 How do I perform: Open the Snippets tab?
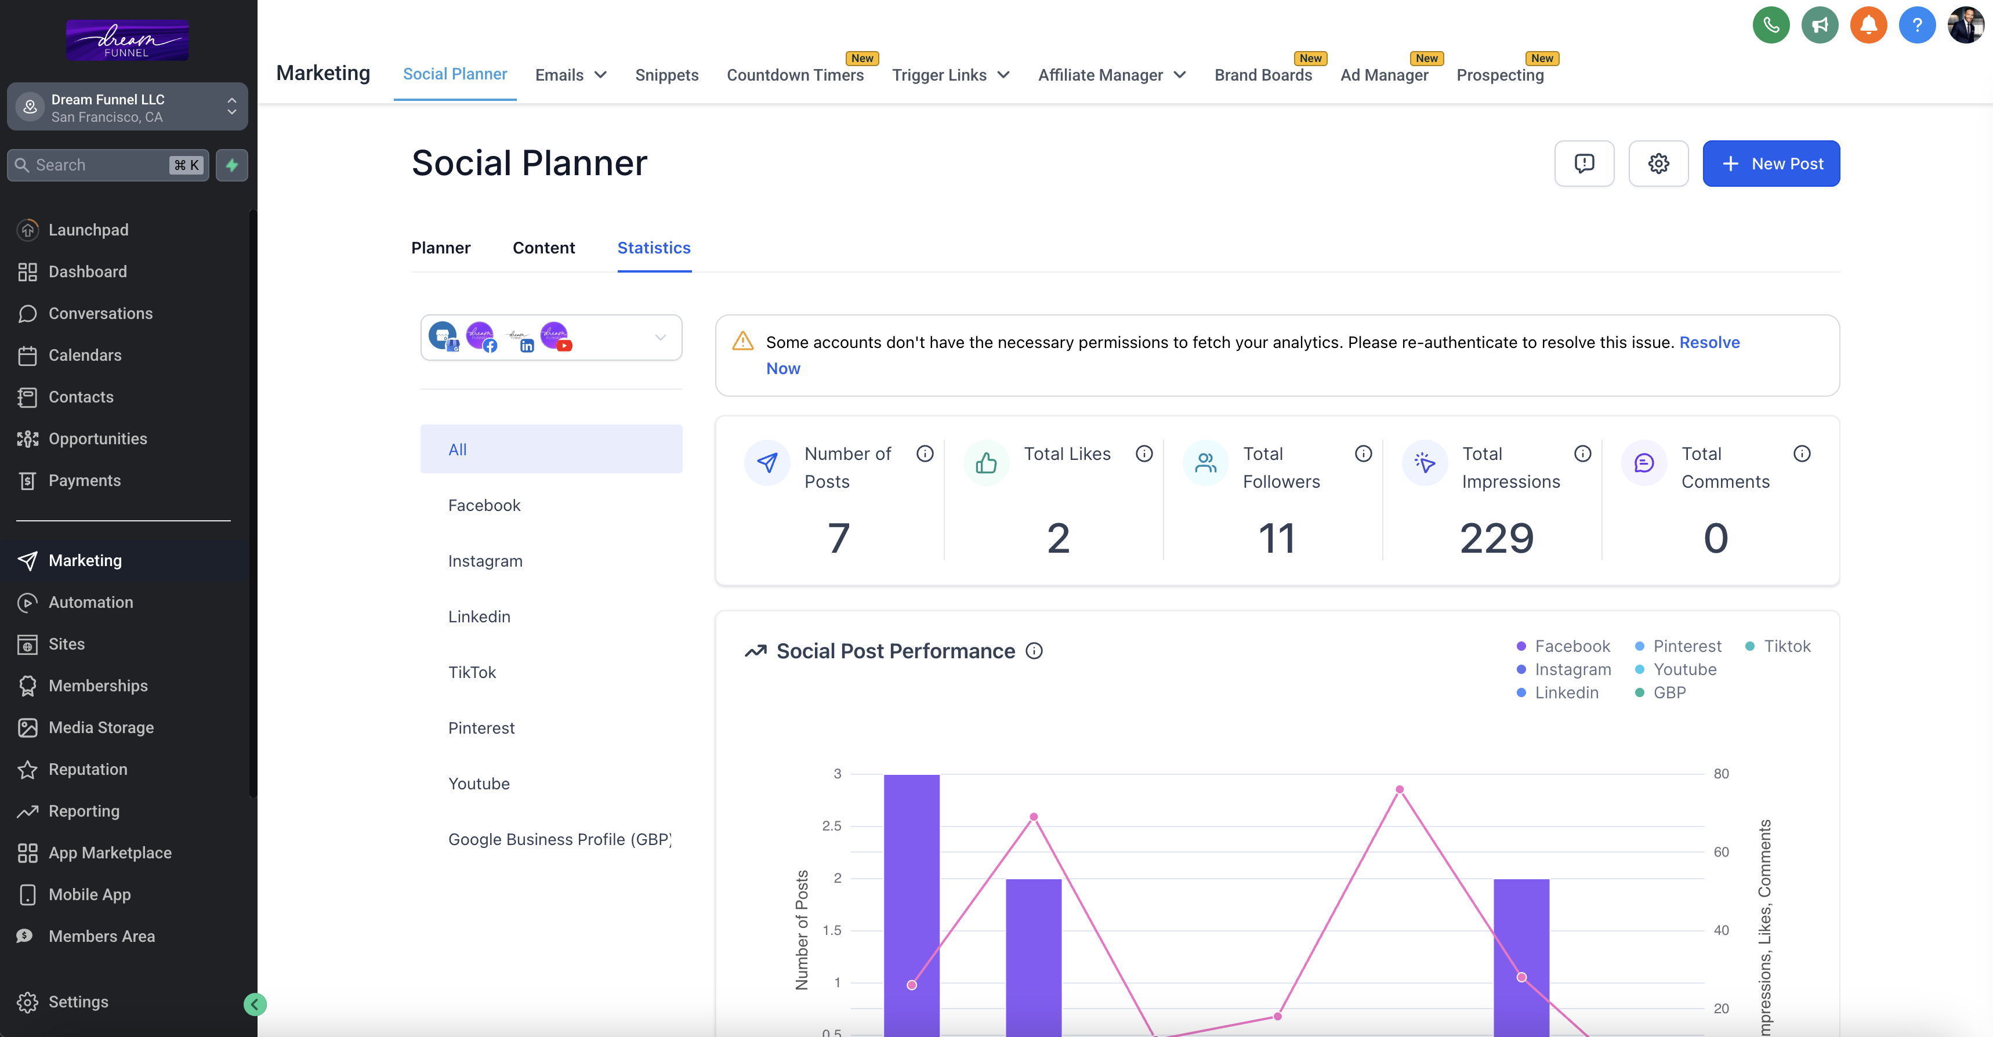click(667, 75)
